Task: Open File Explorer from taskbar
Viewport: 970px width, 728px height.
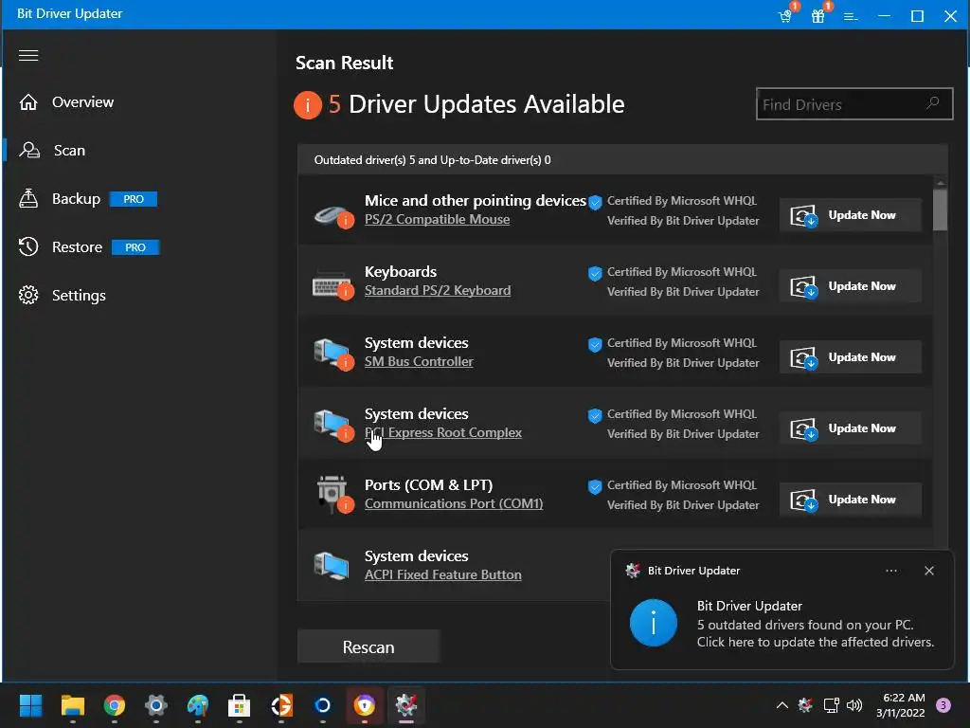Action: pos(72,705)
